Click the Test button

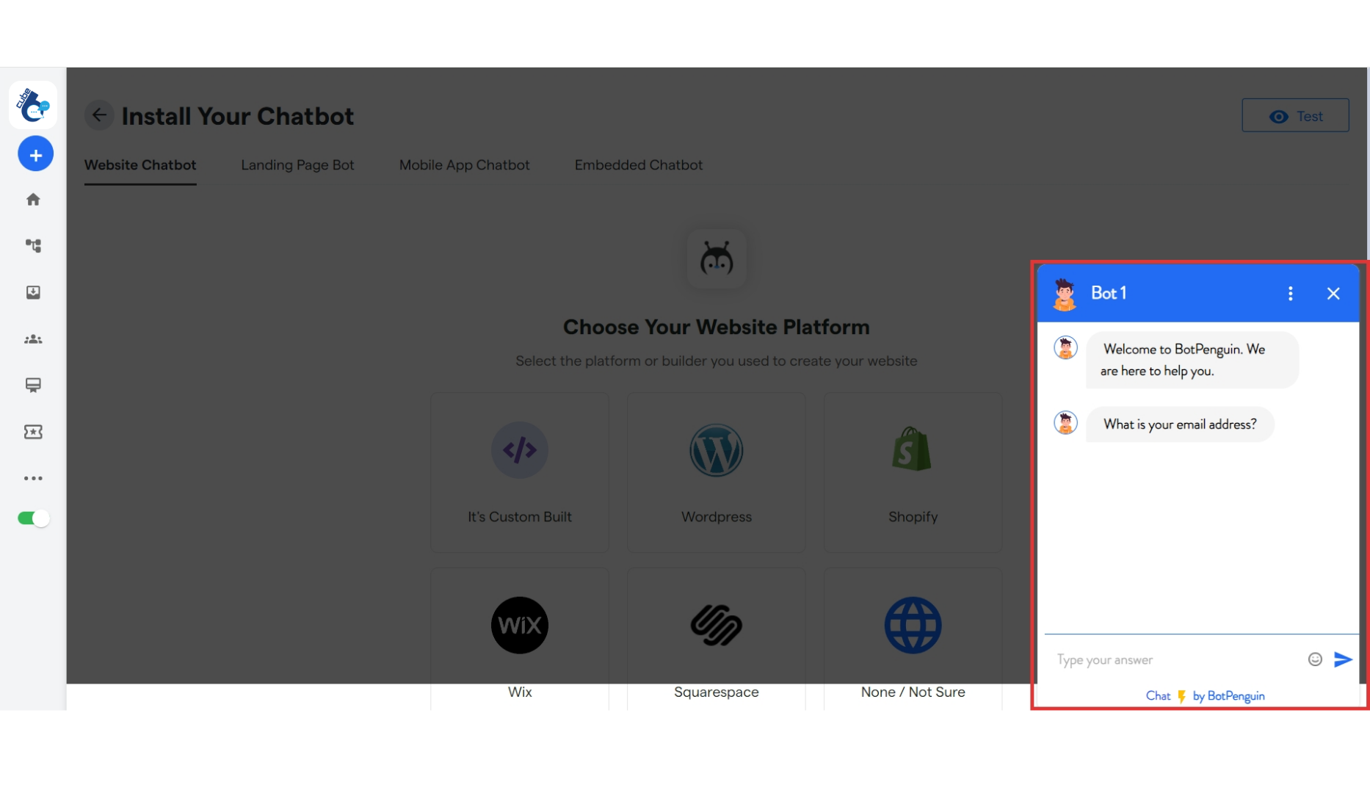pyautogui.click(x=1295, y=115)
